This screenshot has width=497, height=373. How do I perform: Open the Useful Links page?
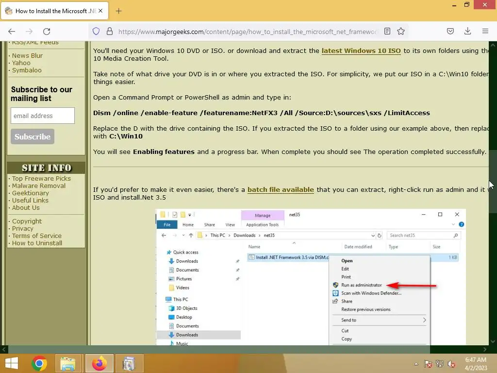pyautogui.click(x=30, y=201)
